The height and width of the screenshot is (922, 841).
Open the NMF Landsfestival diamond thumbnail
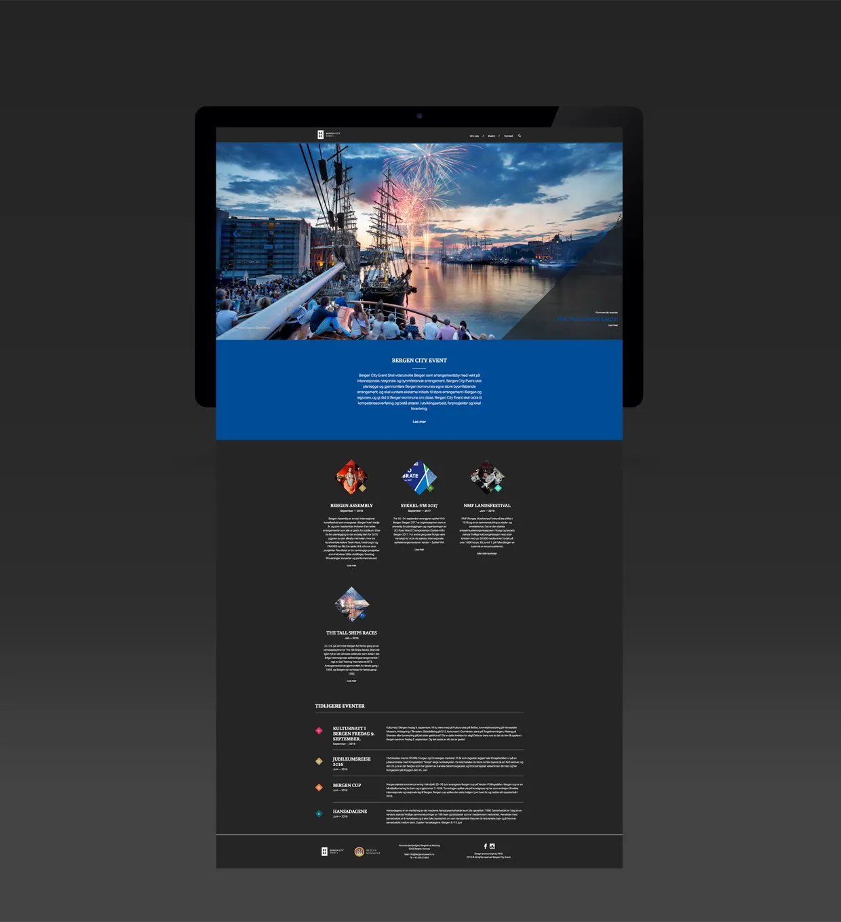[x=487, y=477]
